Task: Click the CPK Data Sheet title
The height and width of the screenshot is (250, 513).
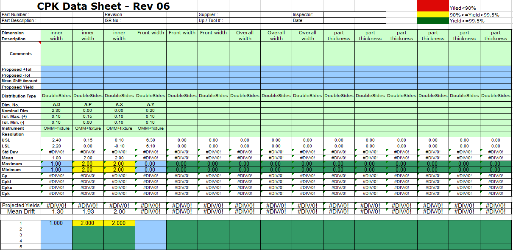Action: pyautogui.click(x=103, y=6)
